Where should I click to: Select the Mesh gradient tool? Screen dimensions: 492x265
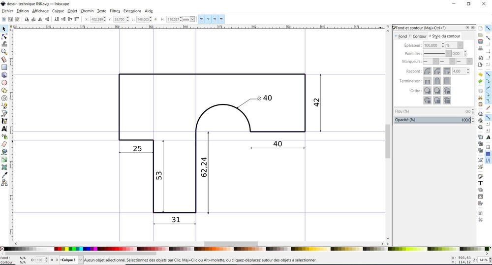coord(4,167)
